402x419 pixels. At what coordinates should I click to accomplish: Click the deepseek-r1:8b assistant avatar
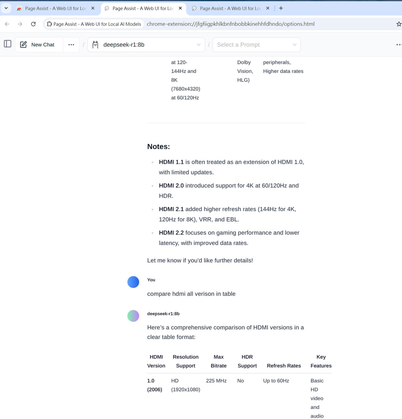[133, 316]
